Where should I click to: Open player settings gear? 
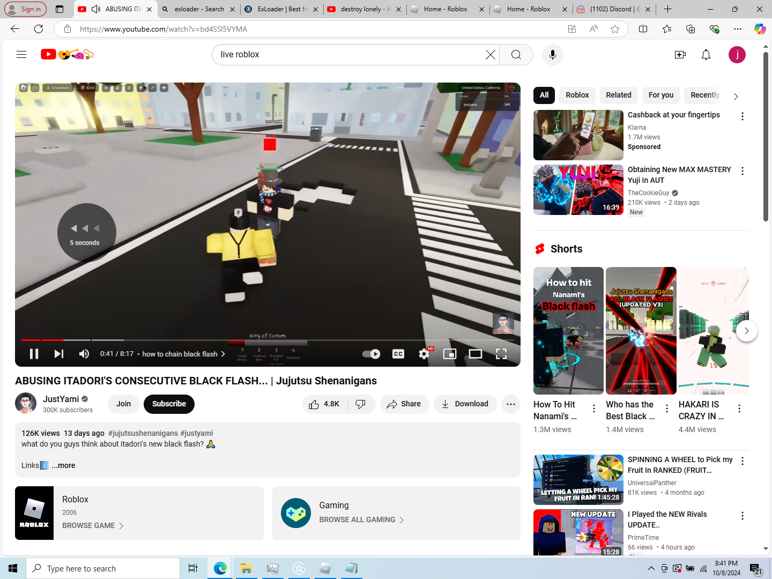[x=424, y=354]
